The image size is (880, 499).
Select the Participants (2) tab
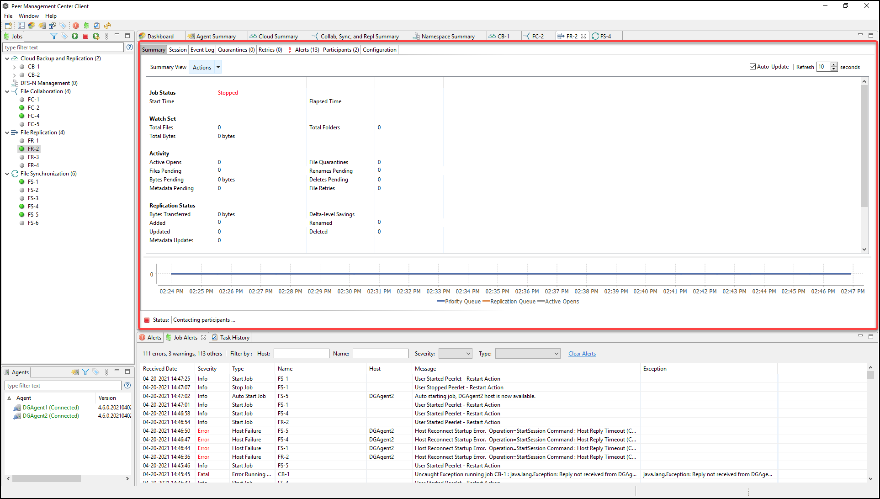pos(341,50)
